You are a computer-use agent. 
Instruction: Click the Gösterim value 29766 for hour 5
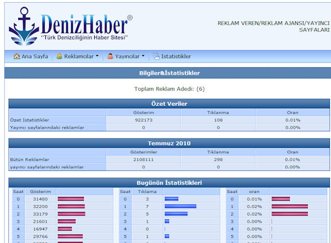click(x=40, y=236)
